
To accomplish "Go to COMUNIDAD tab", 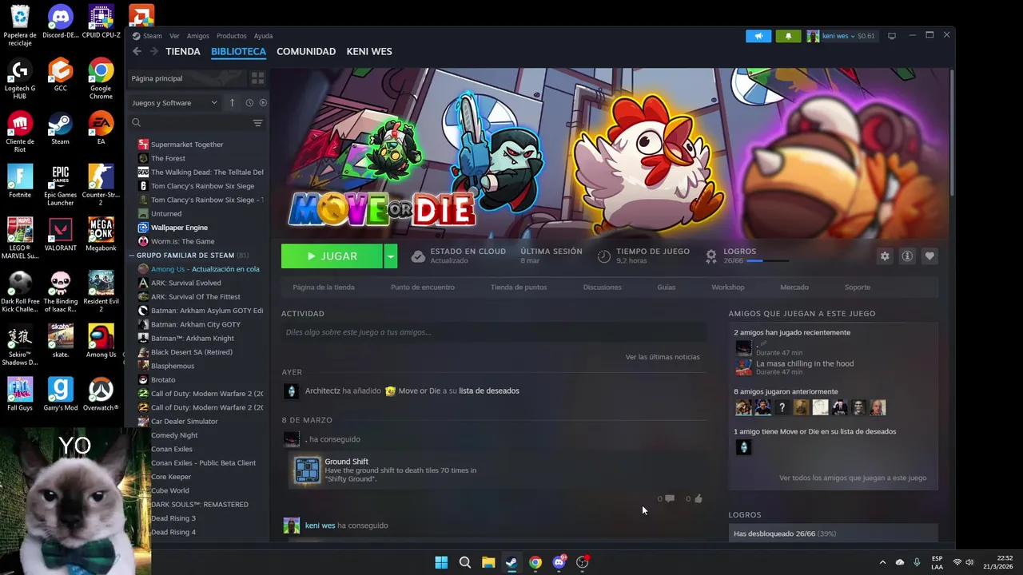I will pyautogui.click(x=306, y=51).
